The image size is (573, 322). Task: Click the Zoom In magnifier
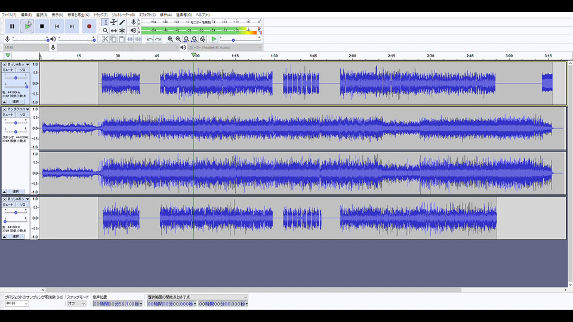[170, 39]
